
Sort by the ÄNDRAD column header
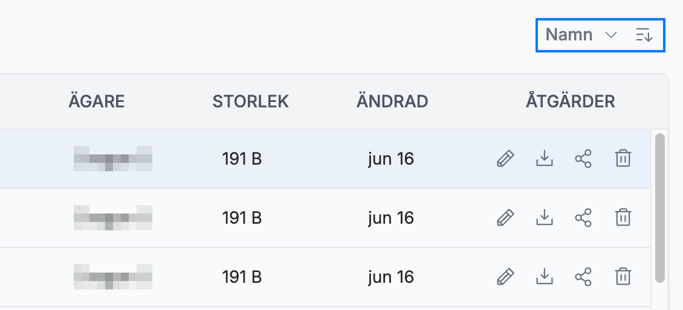pos(392,101)
